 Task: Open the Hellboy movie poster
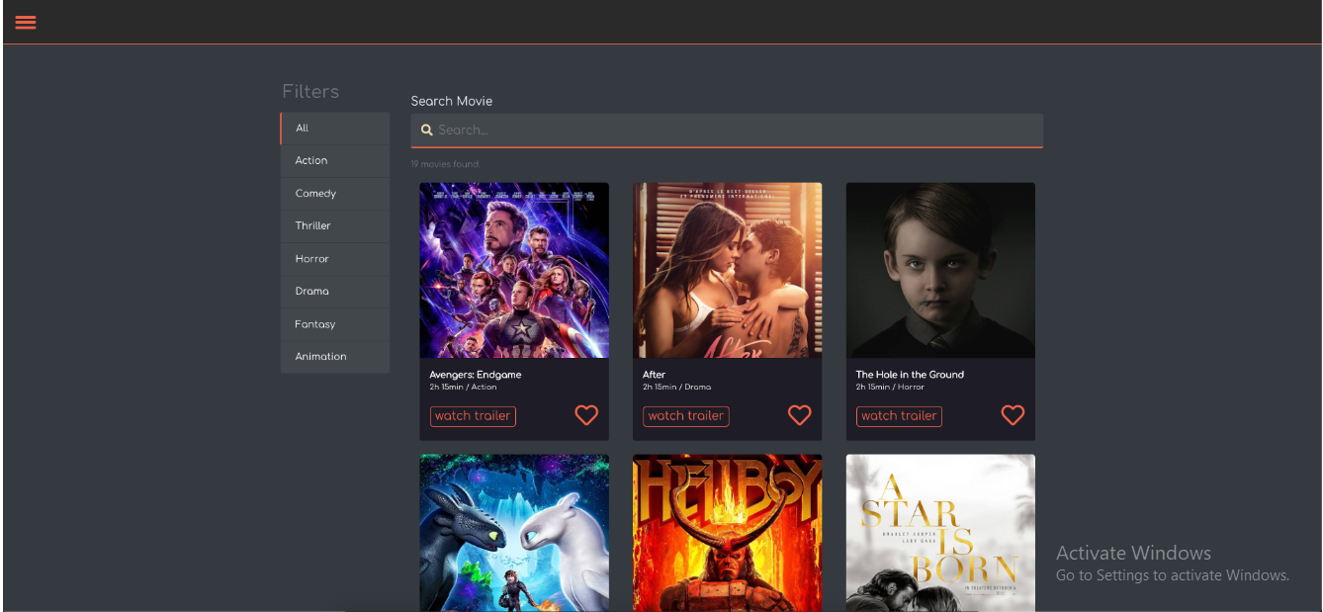coord(727,532)
